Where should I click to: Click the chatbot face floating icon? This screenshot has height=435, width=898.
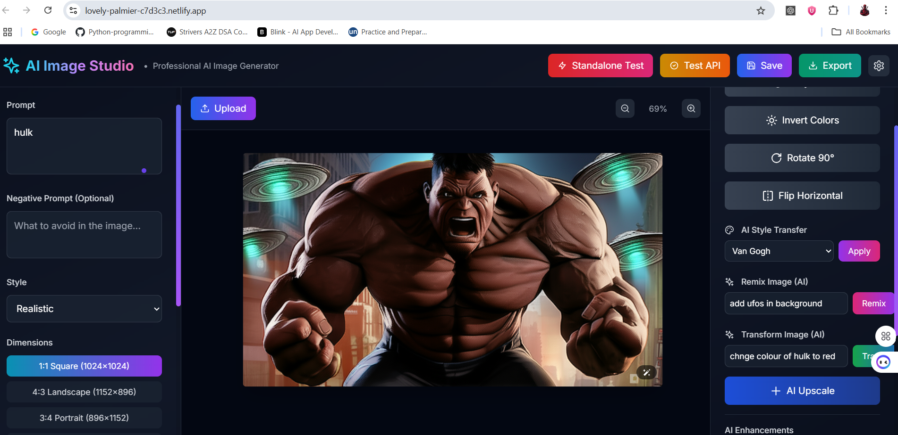(x=883, y=361)
